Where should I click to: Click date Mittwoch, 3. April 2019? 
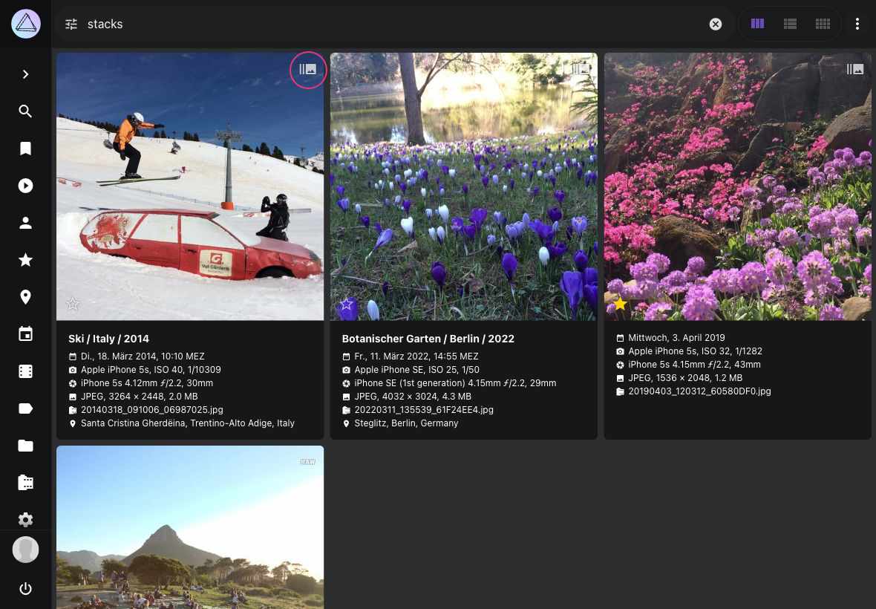pyautogui.click(x=676, y=338)
